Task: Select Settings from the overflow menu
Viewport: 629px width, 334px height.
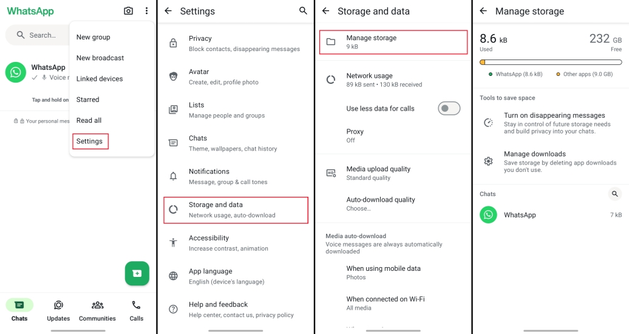Action: click(x=90, y=141)
